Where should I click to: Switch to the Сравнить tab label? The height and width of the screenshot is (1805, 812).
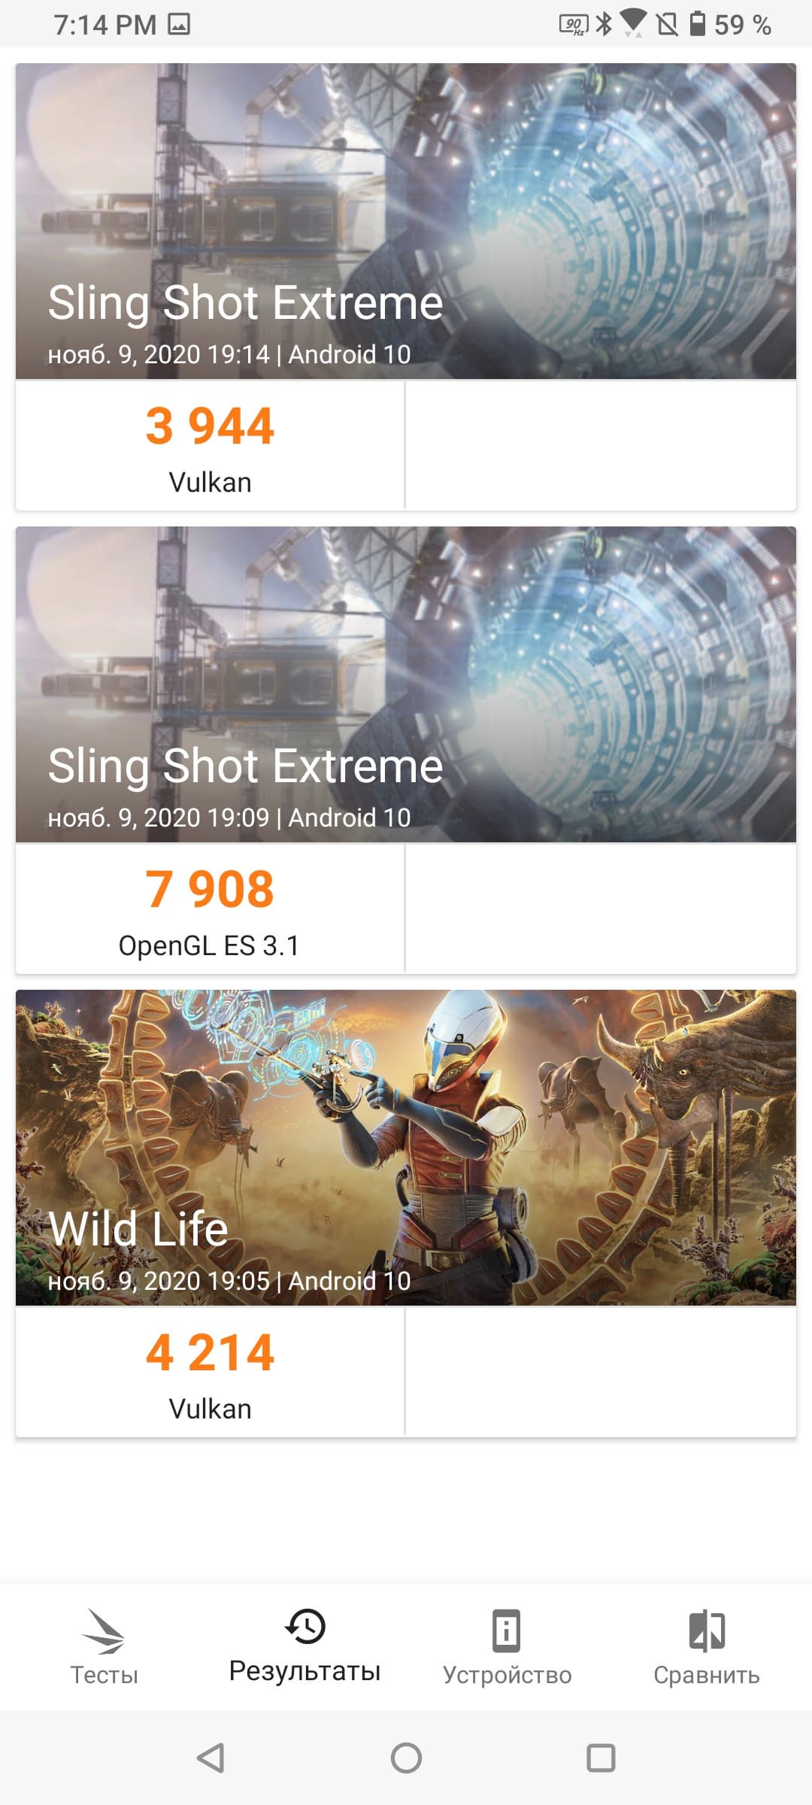(x=707, y=1676)
